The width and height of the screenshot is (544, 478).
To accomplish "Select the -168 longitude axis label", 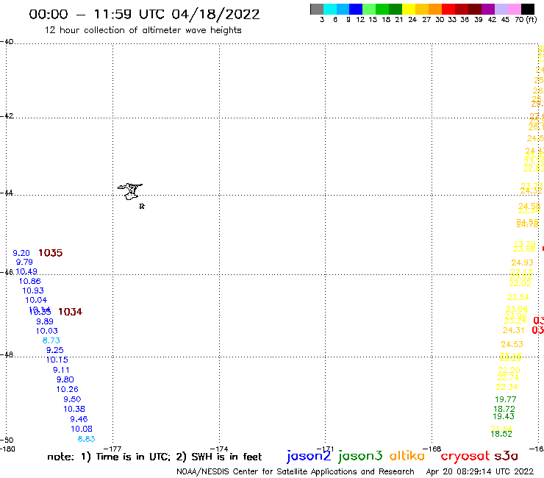I will 432,449.
